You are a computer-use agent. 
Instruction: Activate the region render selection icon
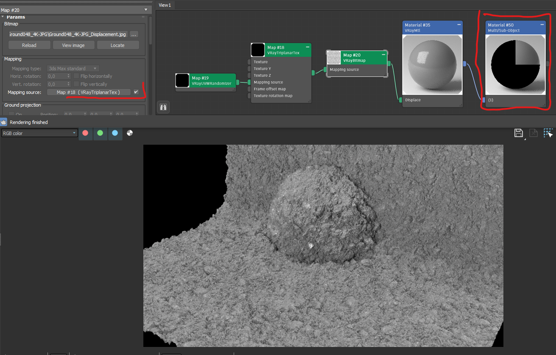point(548,133)
